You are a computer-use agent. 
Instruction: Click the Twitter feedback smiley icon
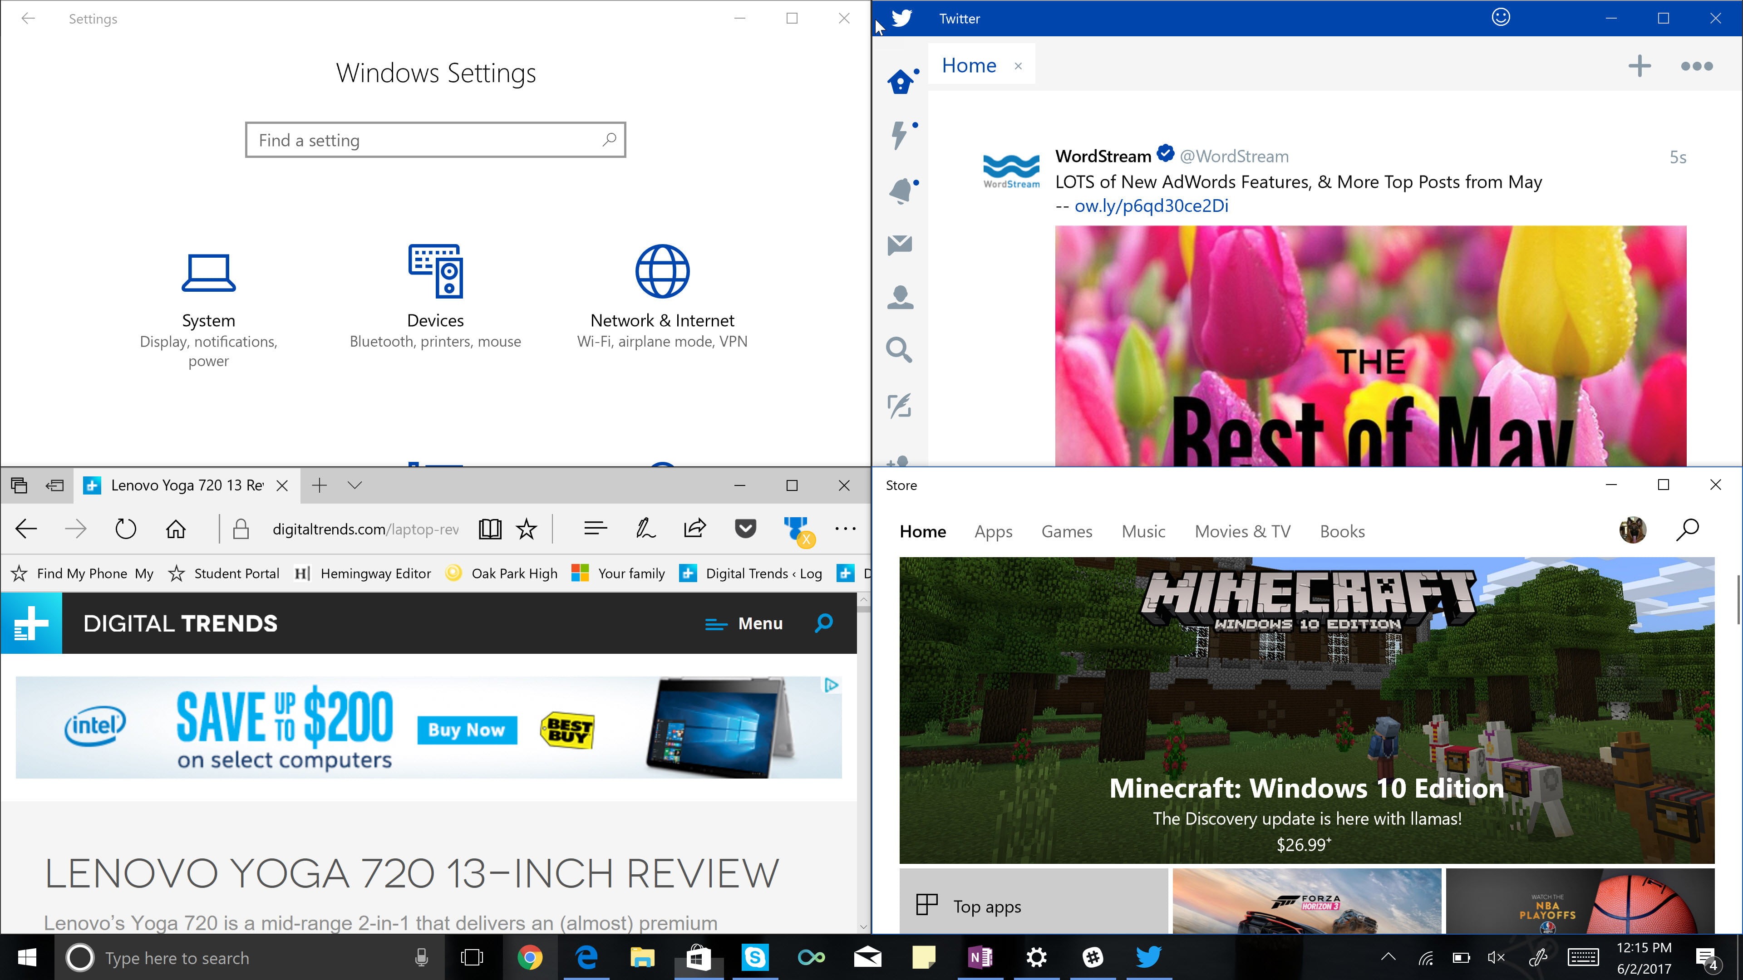pyautogui.click(x=1501, y=17)
